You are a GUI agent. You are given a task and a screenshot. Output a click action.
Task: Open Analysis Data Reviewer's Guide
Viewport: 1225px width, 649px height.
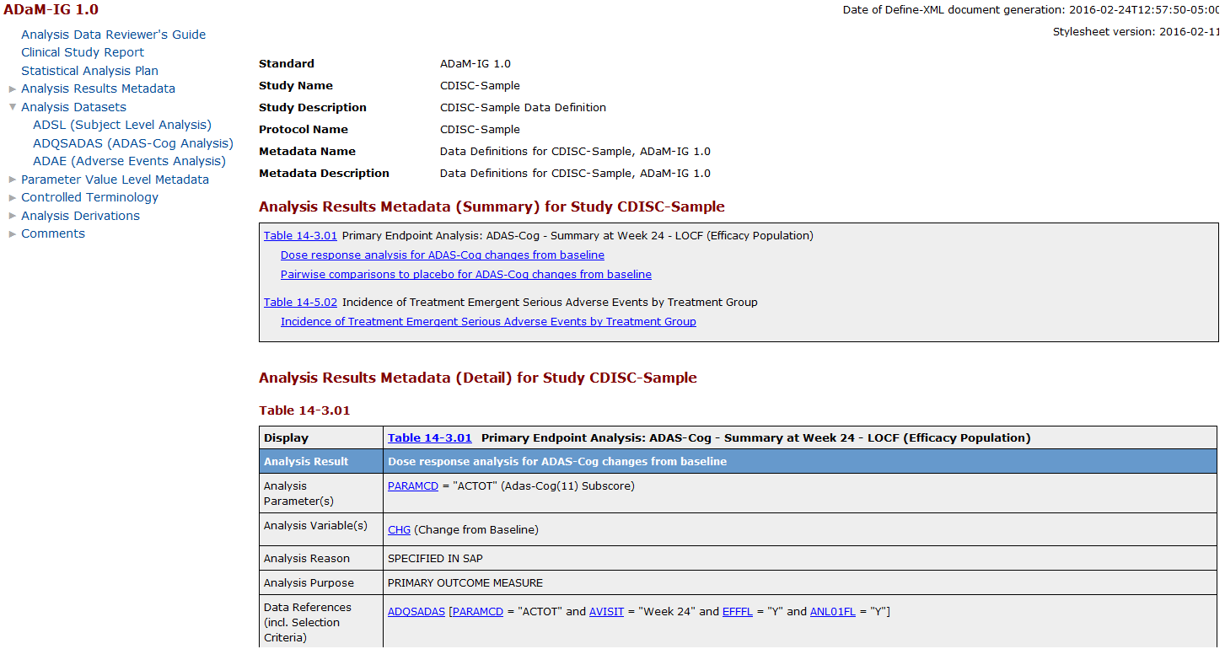pyautogui.click(x=113, y=35)
